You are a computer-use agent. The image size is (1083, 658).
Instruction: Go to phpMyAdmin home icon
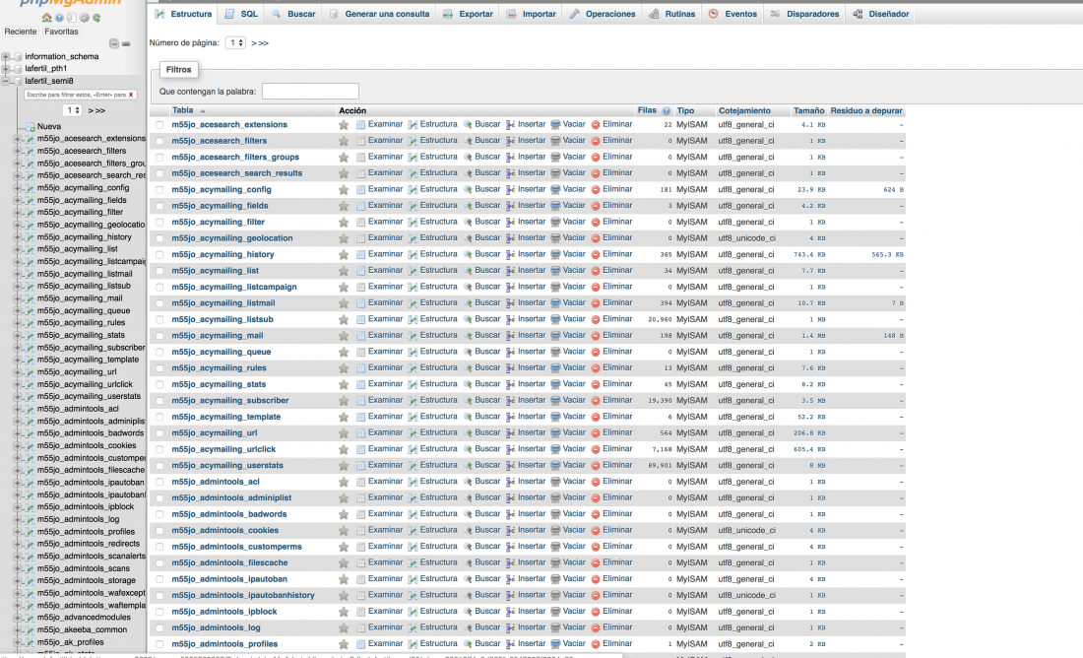pyautogui.click(x=47, y=18)
